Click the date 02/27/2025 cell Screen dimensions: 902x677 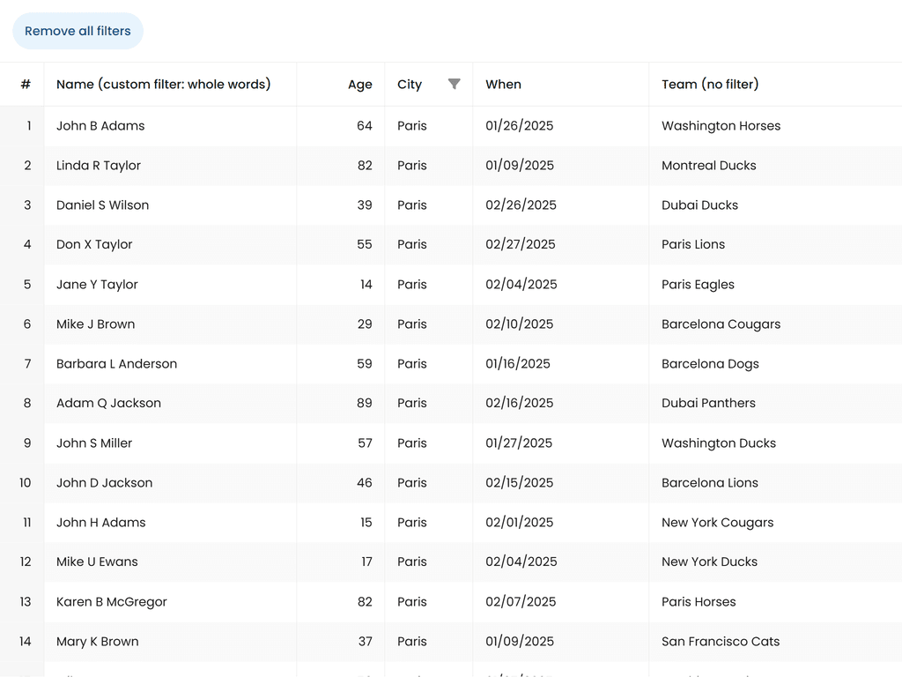(520, 245)
